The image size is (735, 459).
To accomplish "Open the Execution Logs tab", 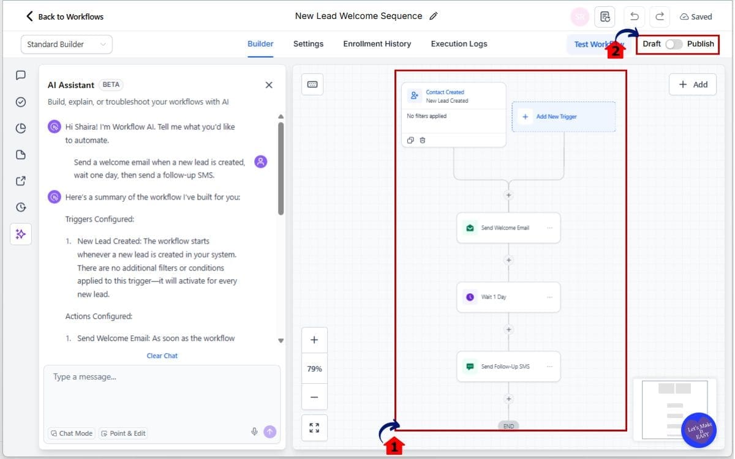I will click(x=459, y=43).
